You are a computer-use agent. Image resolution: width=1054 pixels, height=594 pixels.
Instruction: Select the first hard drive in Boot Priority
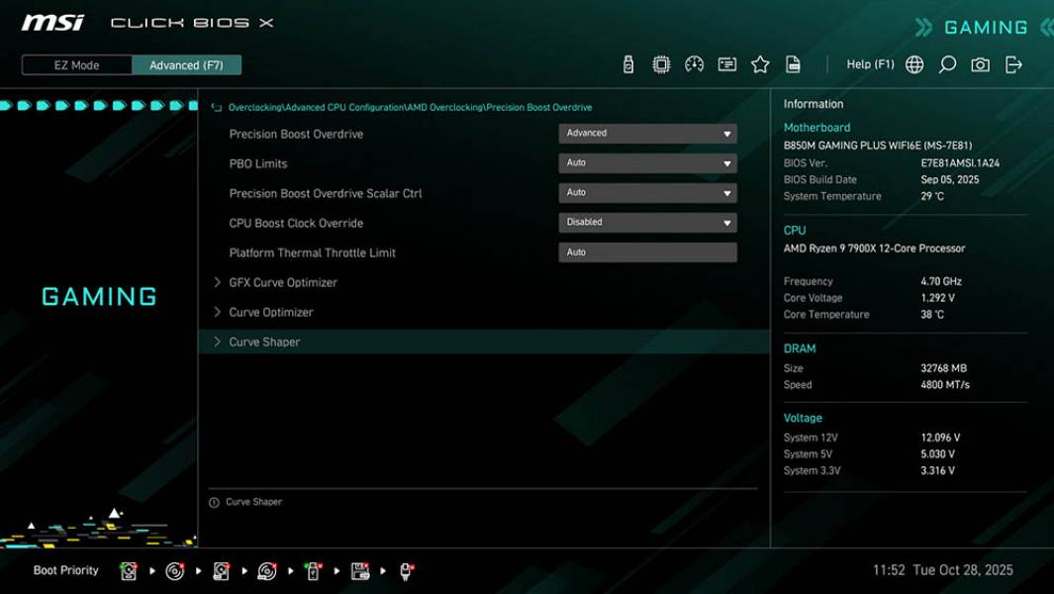(130, 570)
